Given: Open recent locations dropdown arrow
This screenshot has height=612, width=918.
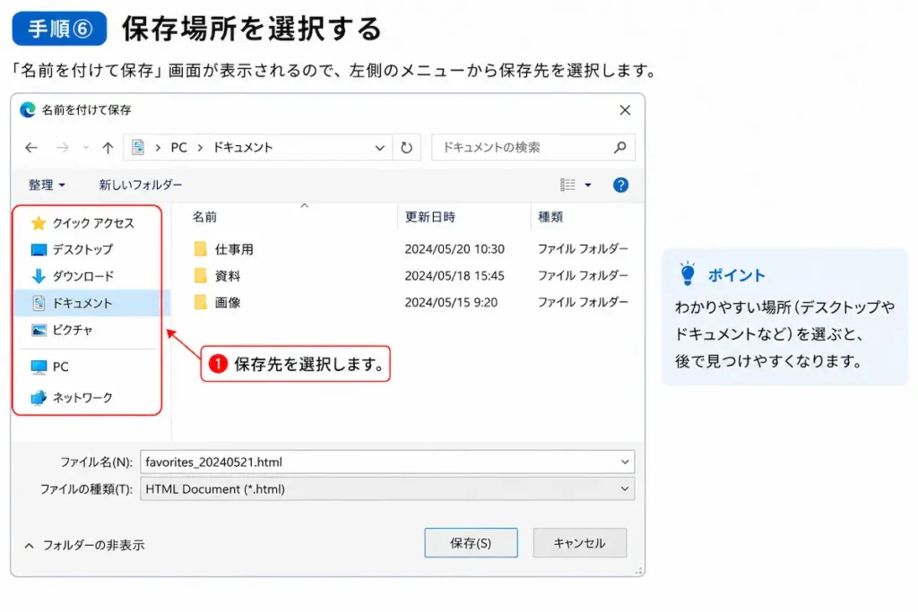Looking at the screenshot, I should tap(86, 148).
